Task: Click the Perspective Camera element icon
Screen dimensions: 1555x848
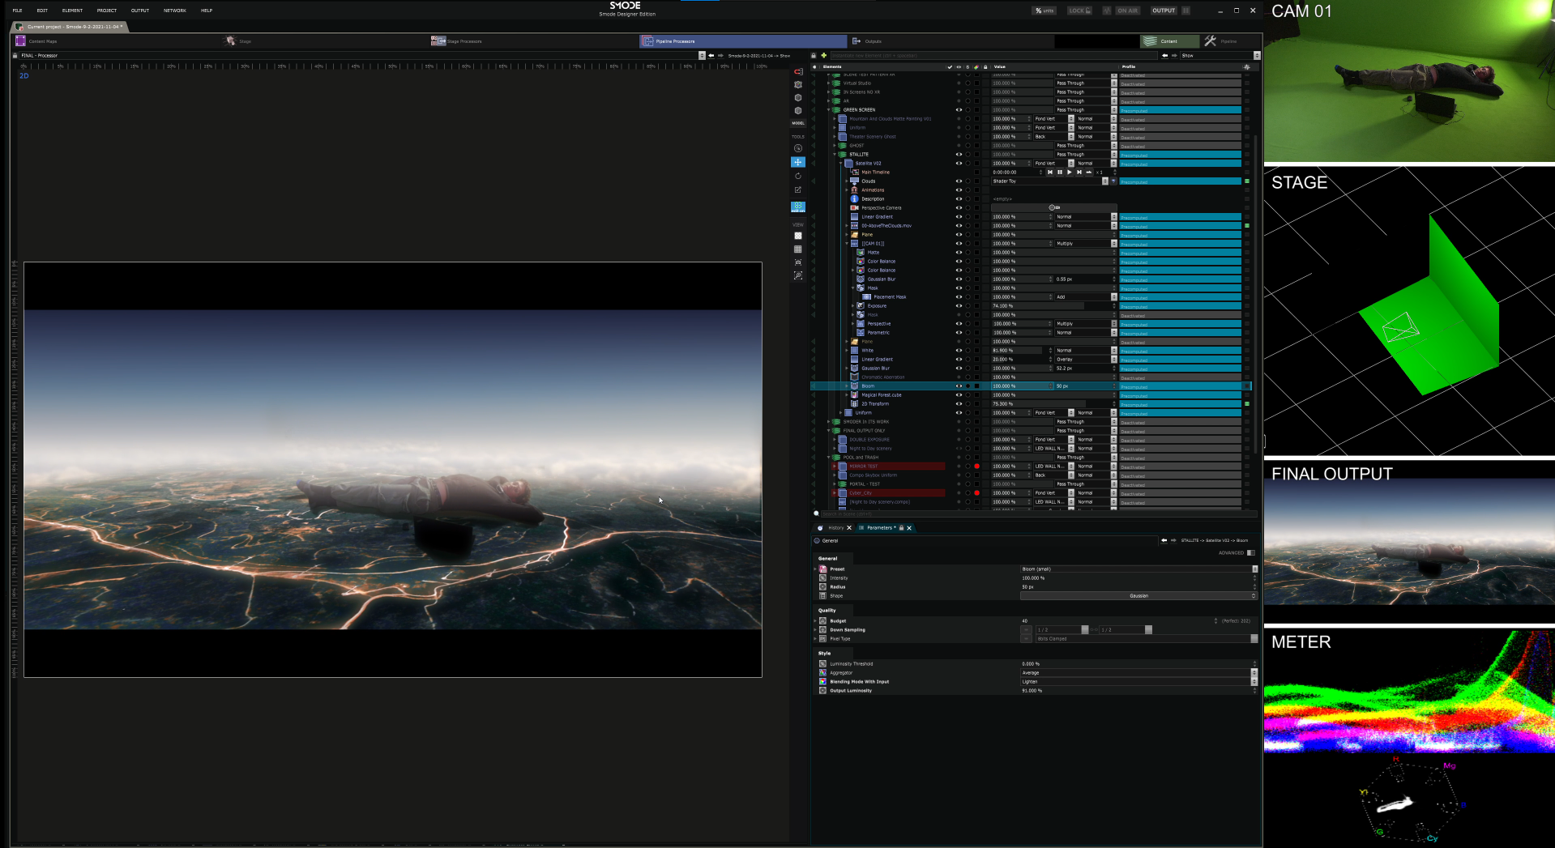Action: [x=854, y=208]
